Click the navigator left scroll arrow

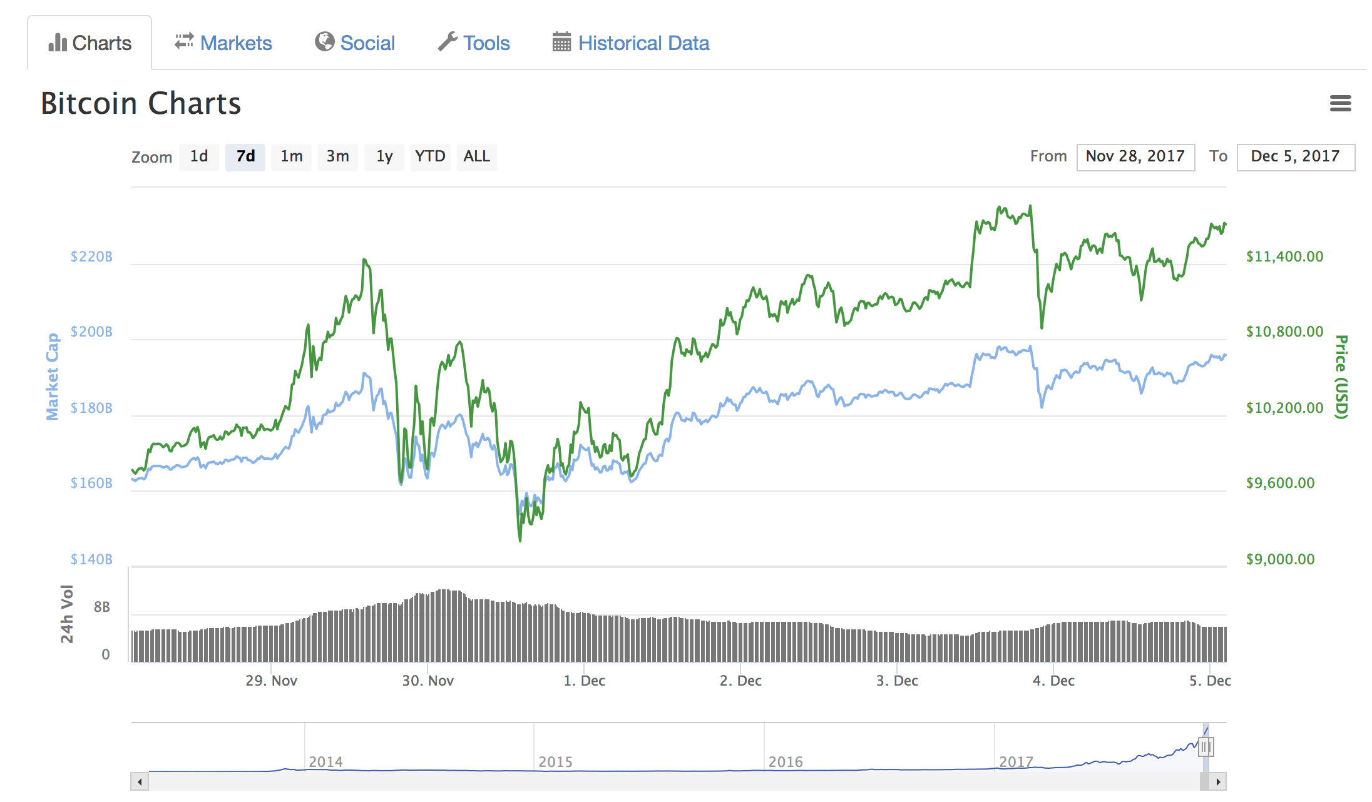[140, 781]
